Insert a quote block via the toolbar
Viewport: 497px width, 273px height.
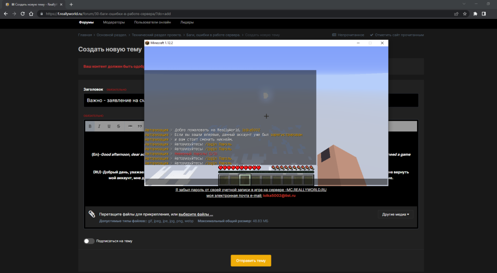pyautogui.click(x=140, y=126)
